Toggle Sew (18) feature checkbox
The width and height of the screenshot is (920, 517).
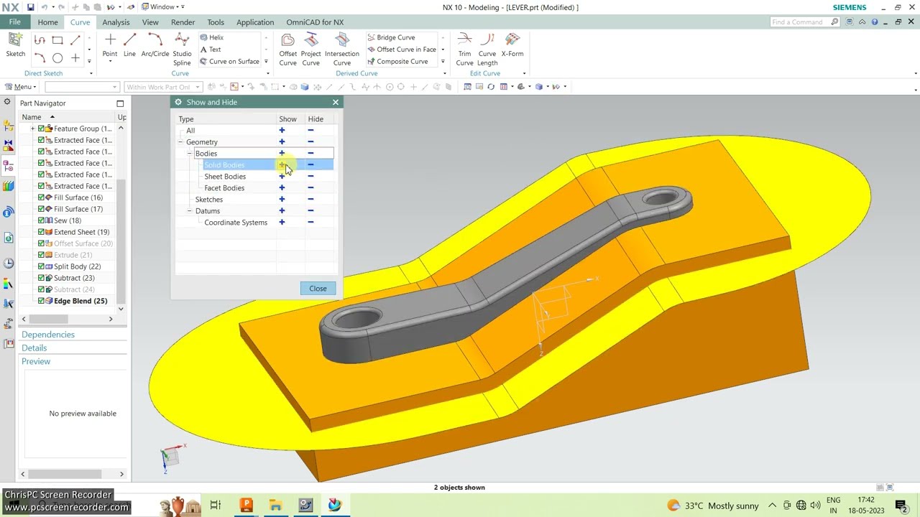[41, 220]
